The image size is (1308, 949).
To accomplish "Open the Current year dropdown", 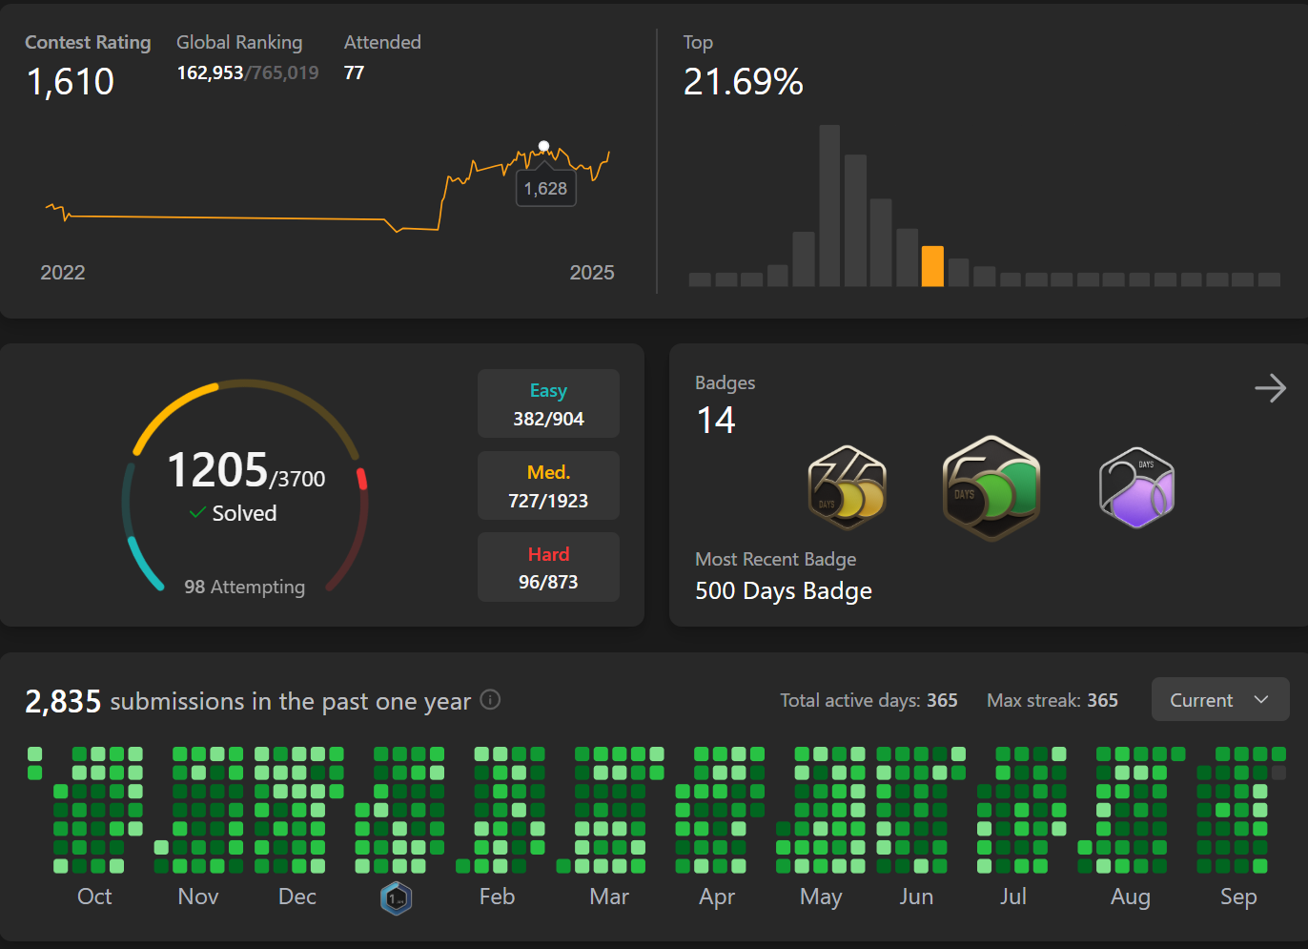I will pyautogui.click(x=1219, y=700).
